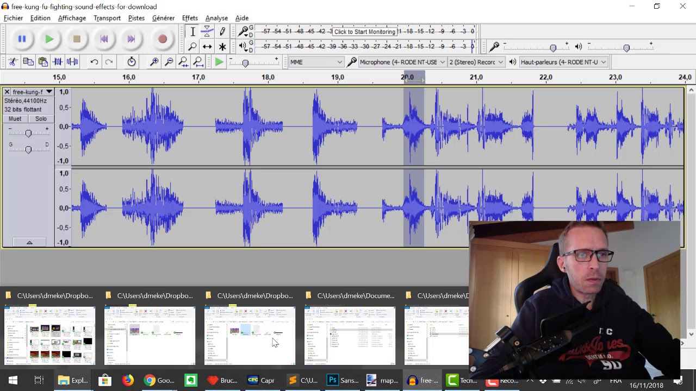
Task: Open the Edition menu
Action: (40, 18)
